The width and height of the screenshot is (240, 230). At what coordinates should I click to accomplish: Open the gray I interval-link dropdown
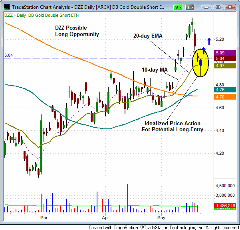click(190, 7)
